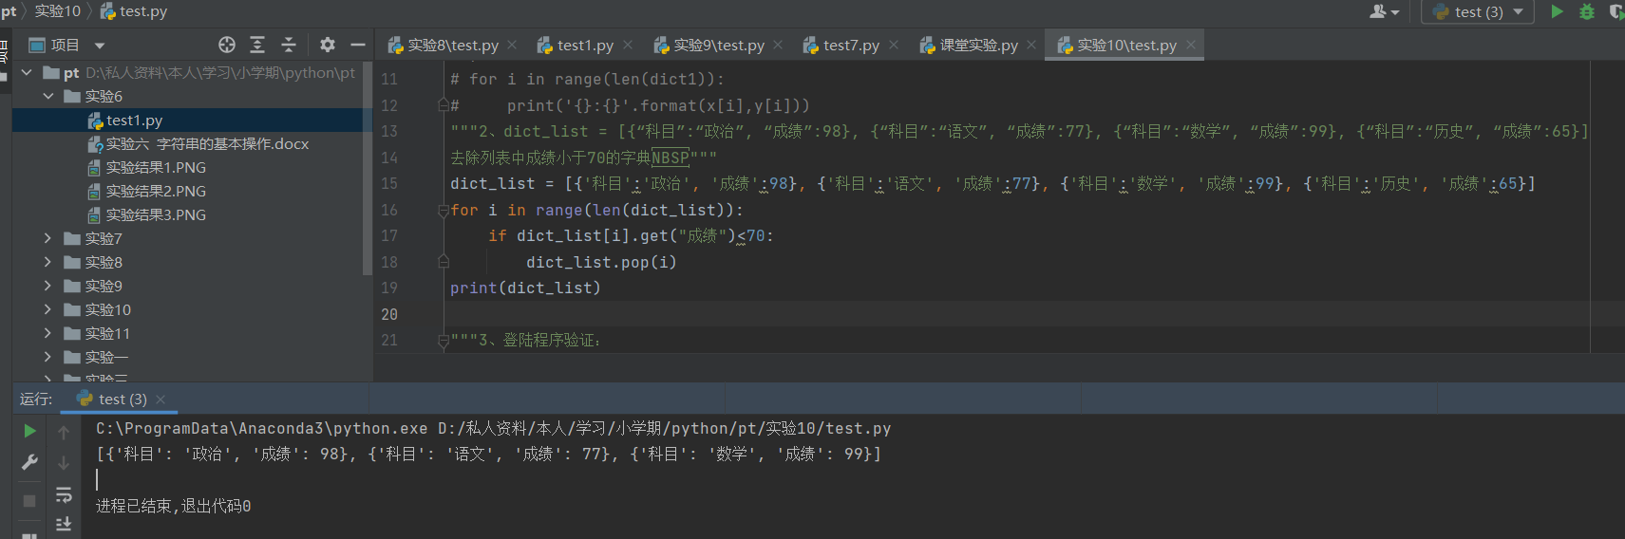Expand all items in the project tree
1625x539 pixels.
(x=257, y=45)
